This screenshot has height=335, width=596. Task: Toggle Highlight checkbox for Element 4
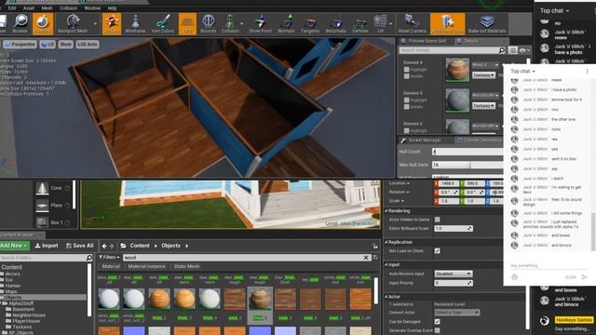[407, 70]
